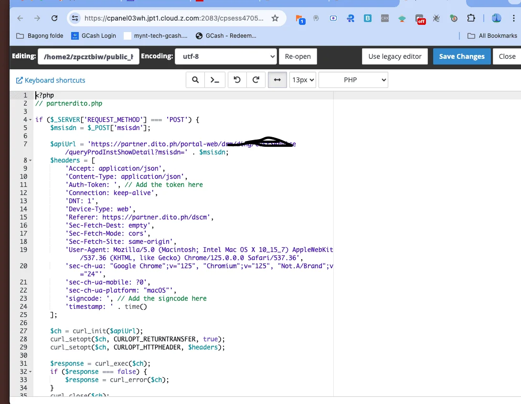
Task: Undo the last edit in the editor
Action: pos(237,80)
